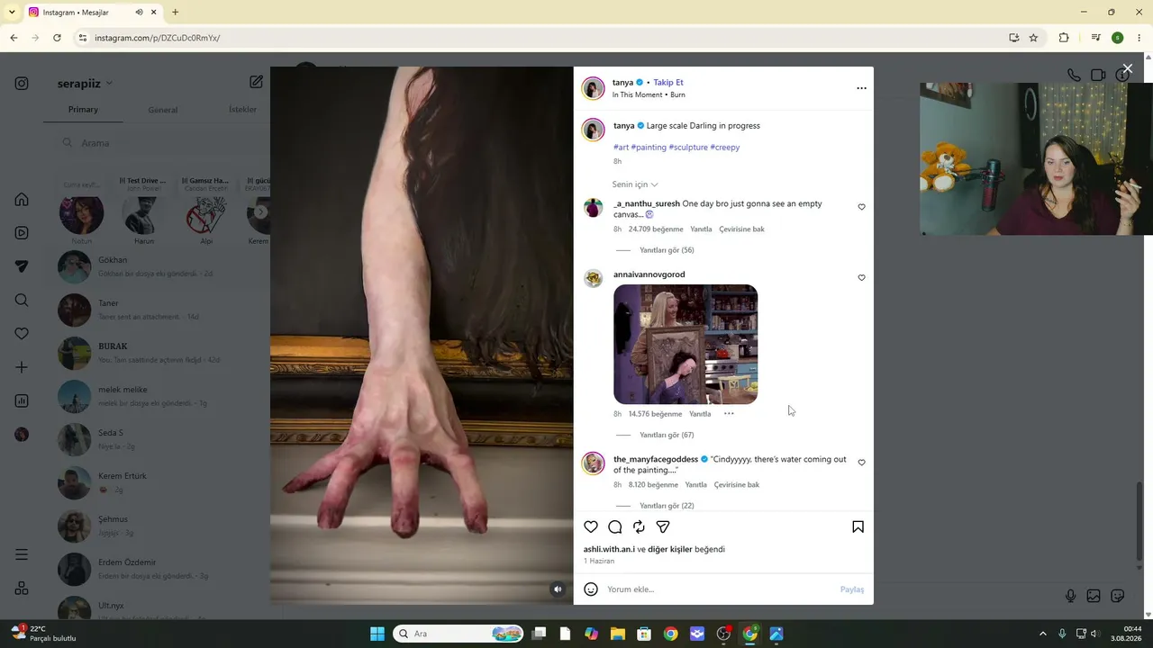
Task: Compose a new message with the pencil icon
Action: pyautogui.click(x=257, y=82)
